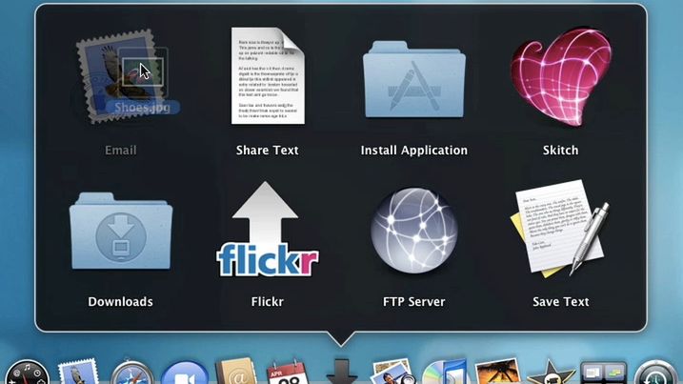Select the Skitch pink heart icon
The height and width of the screenshot is (384, 683).
(561, 77)
